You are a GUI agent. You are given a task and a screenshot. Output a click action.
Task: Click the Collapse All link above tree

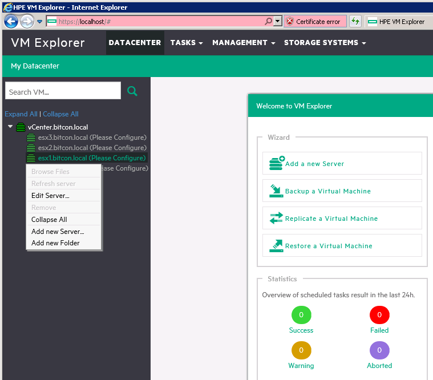(60, 114)
